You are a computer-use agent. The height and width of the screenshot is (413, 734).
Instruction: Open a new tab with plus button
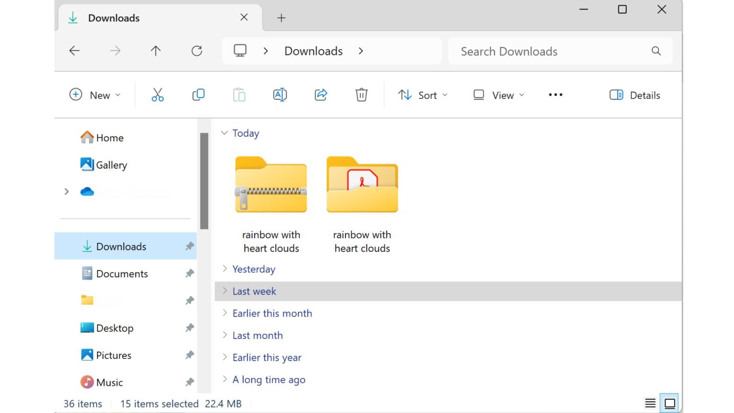click(x=281, y=18)
